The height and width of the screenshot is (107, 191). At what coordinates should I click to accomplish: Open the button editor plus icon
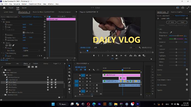(151, 59)
